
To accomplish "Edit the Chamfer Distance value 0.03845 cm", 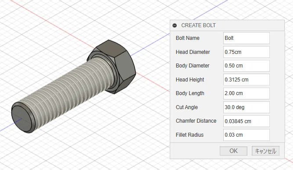I will click(x=246, y=121).
